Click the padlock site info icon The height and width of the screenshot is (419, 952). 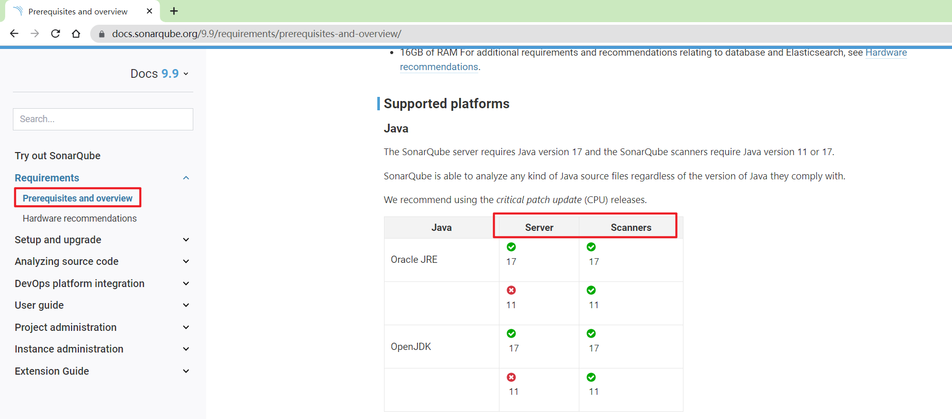coord(102,34)
